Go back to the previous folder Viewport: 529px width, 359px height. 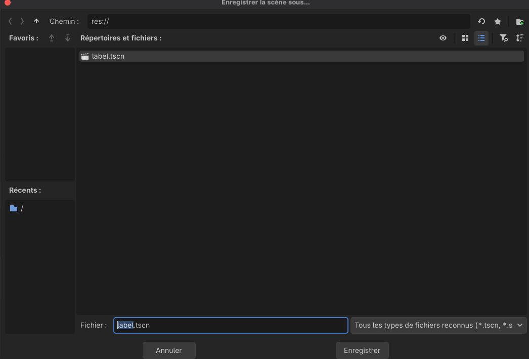point(11,21)
